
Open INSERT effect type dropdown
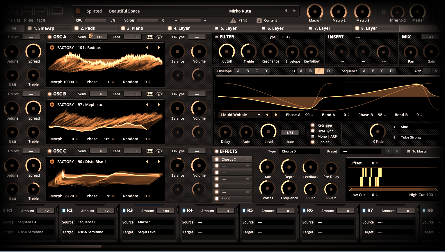tap(373, 37)
